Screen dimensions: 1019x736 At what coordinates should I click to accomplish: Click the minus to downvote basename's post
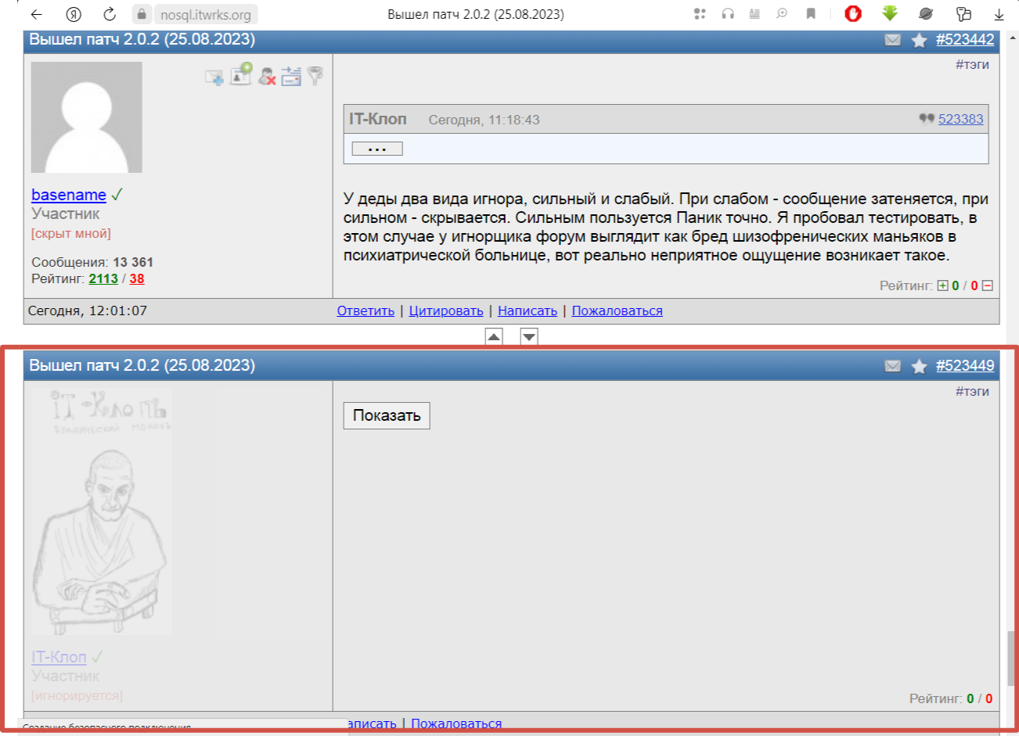pyautogui.click(x=988, y=286)
